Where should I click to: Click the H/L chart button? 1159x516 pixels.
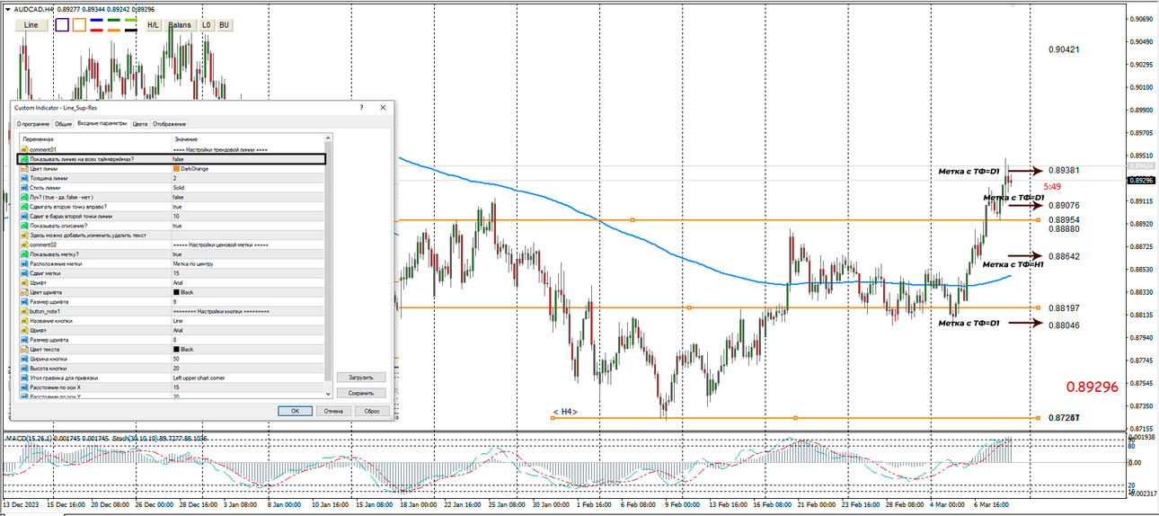click(x=154, y=24)
